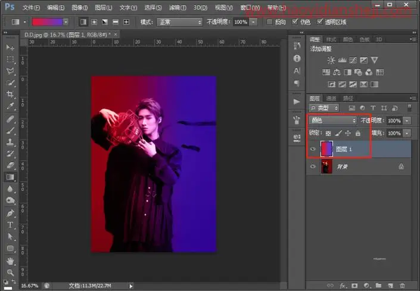The image size is (420, 291).
Task: Open the Actions panel play icon
Action: [x=297, y=101]
